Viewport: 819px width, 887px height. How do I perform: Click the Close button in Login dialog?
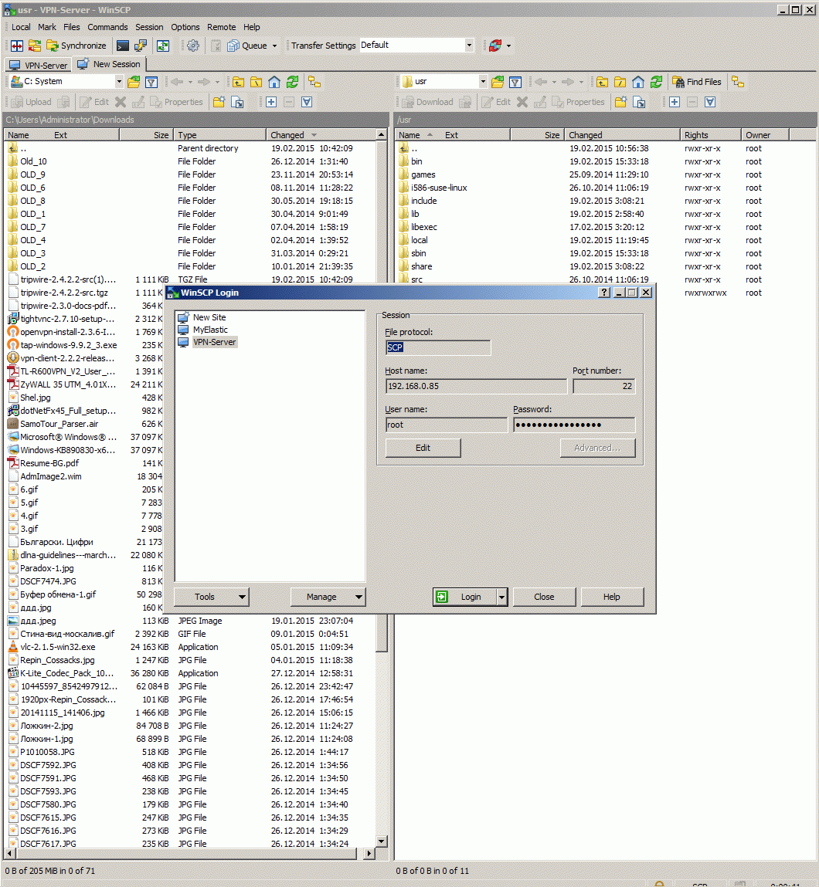point(544,597)
